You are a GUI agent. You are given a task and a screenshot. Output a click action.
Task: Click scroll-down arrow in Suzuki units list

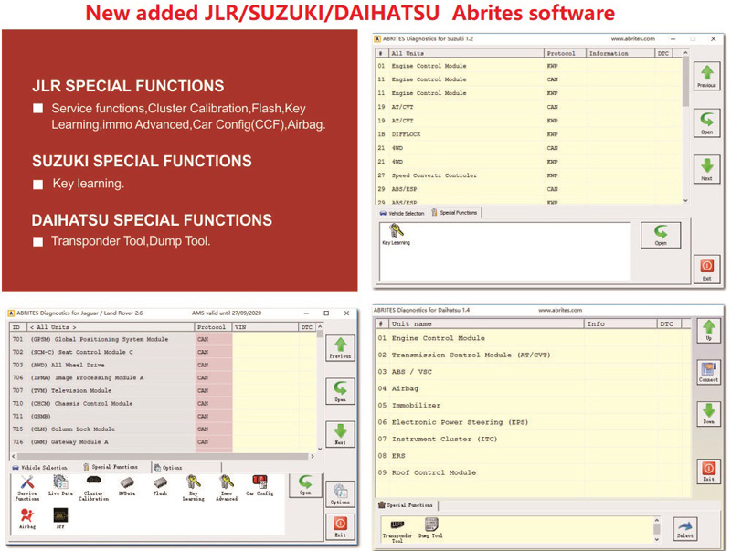click(685, 200)
